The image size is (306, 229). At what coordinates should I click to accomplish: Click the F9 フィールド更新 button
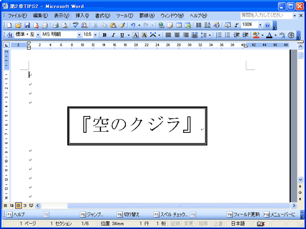tap(244, 215)
